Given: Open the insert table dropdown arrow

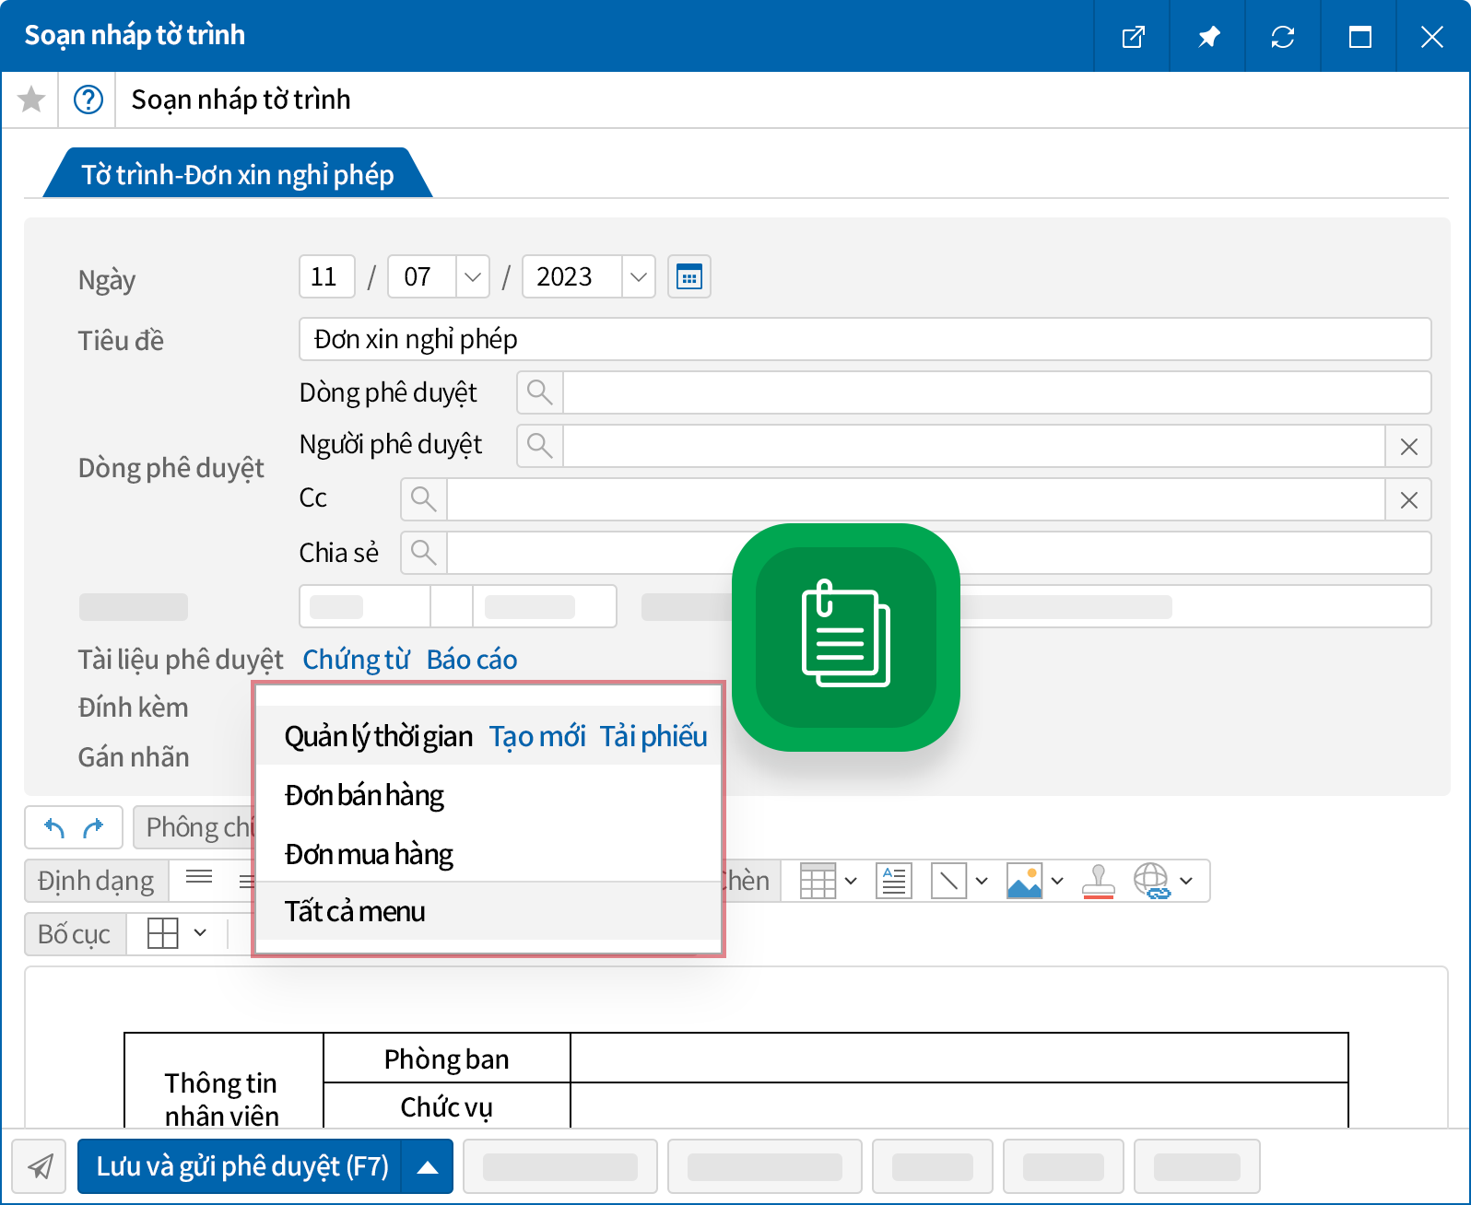Looking at the screenshot, I should 851,881.
